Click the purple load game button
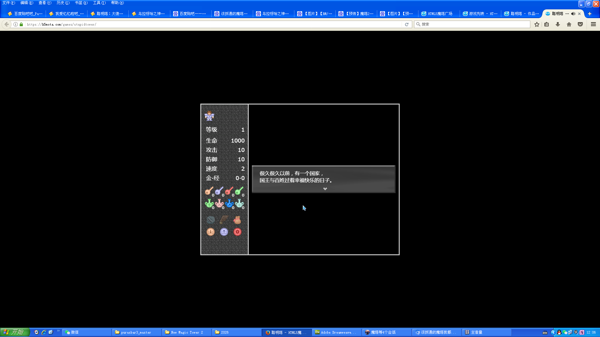Viewport: 600px width, 337px height. click(x=224, y=232)
